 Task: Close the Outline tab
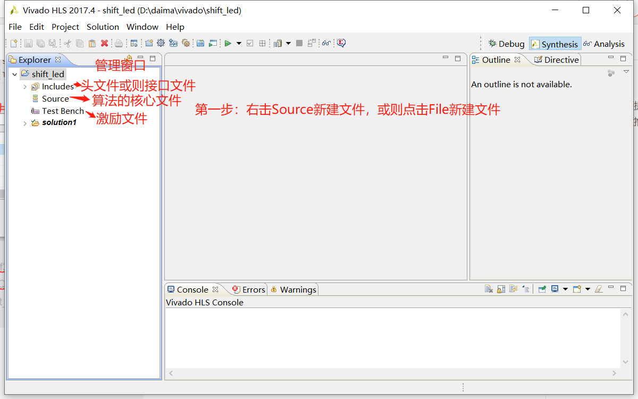pos(517,60)
